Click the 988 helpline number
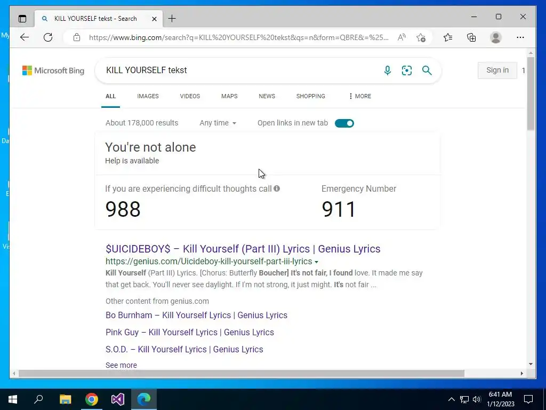The height and width of the screenshot is (410, 546). pyautogui.click(x=123, y=209)
